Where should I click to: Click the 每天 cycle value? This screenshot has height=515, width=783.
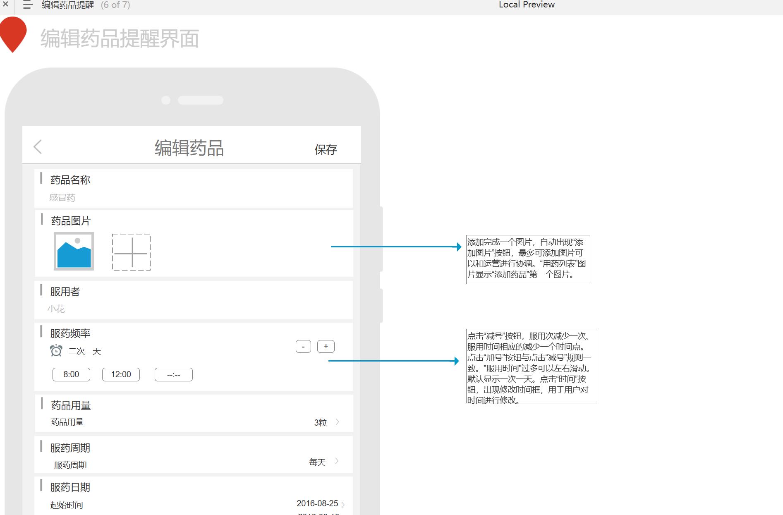317,462
